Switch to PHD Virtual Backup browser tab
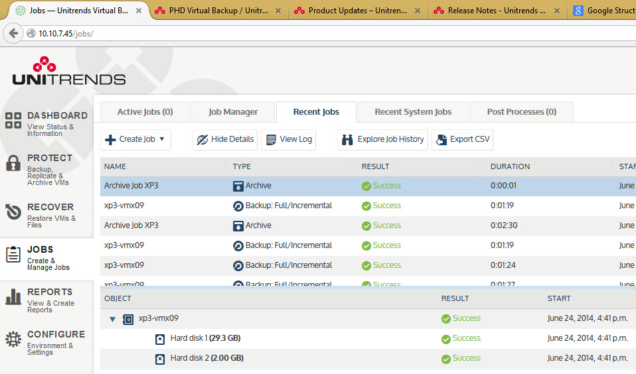Screen dimensions: 636x374 click(218, 11)
